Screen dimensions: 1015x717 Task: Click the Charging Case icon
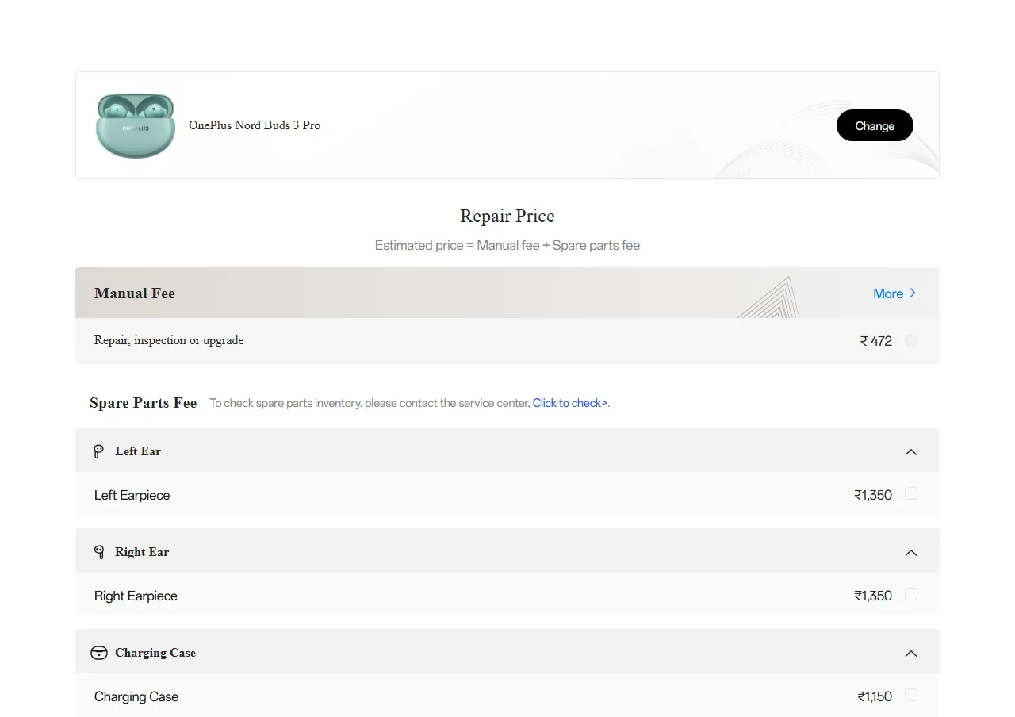pos(99,653)
